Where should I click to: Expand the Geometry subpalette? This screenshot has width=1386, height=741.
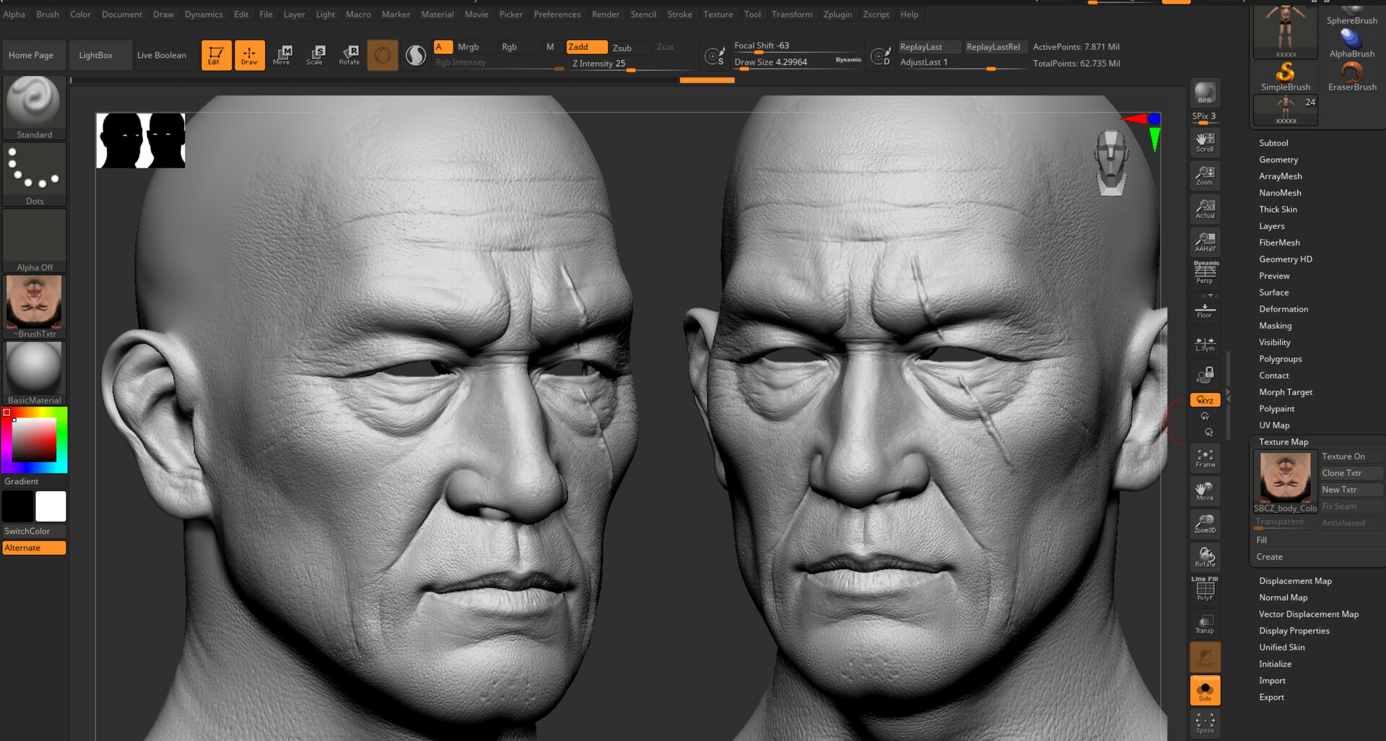point(1278,160)
